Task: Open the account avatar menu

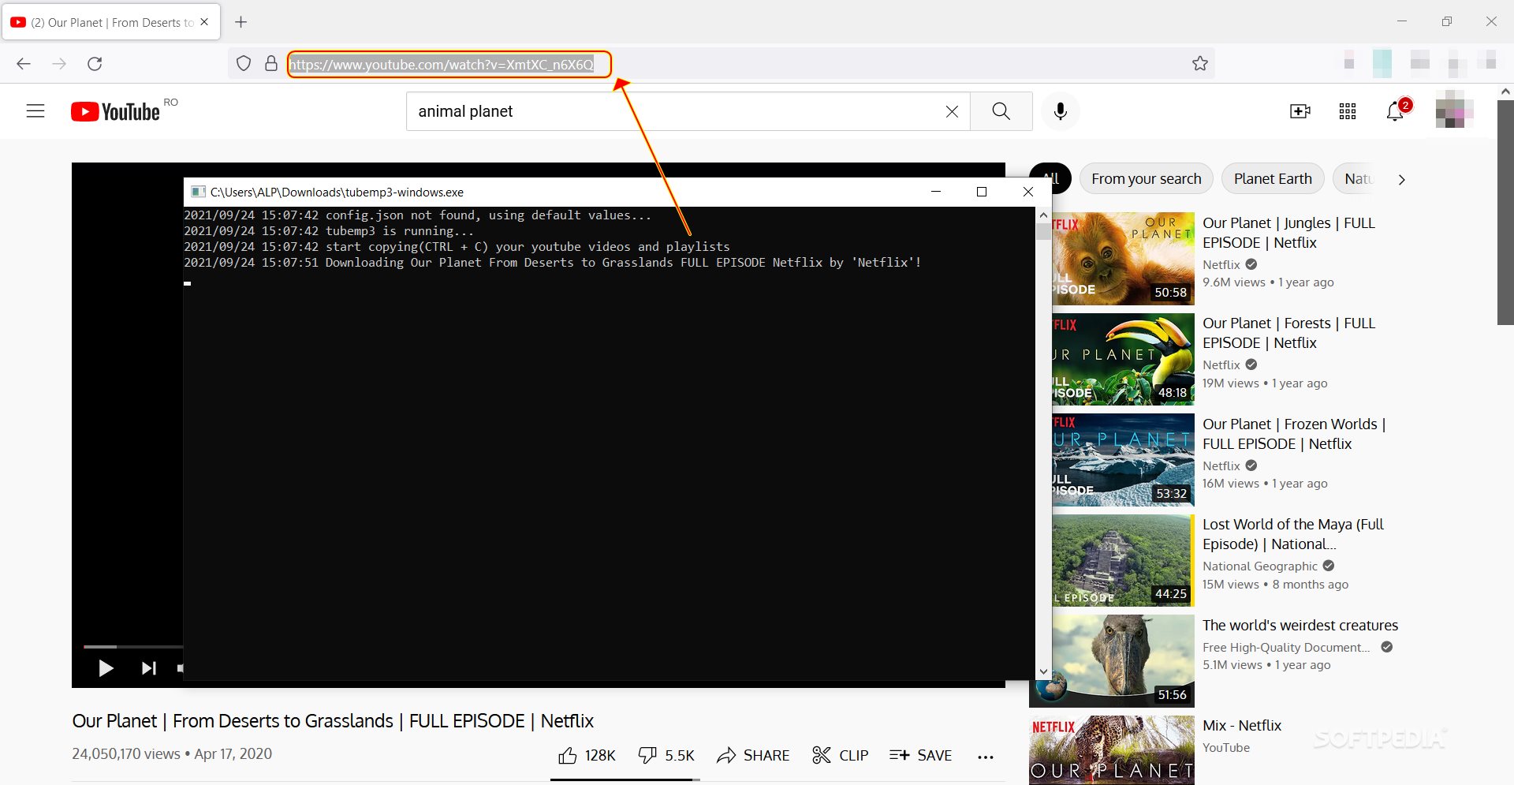Action: [1455, 110]
